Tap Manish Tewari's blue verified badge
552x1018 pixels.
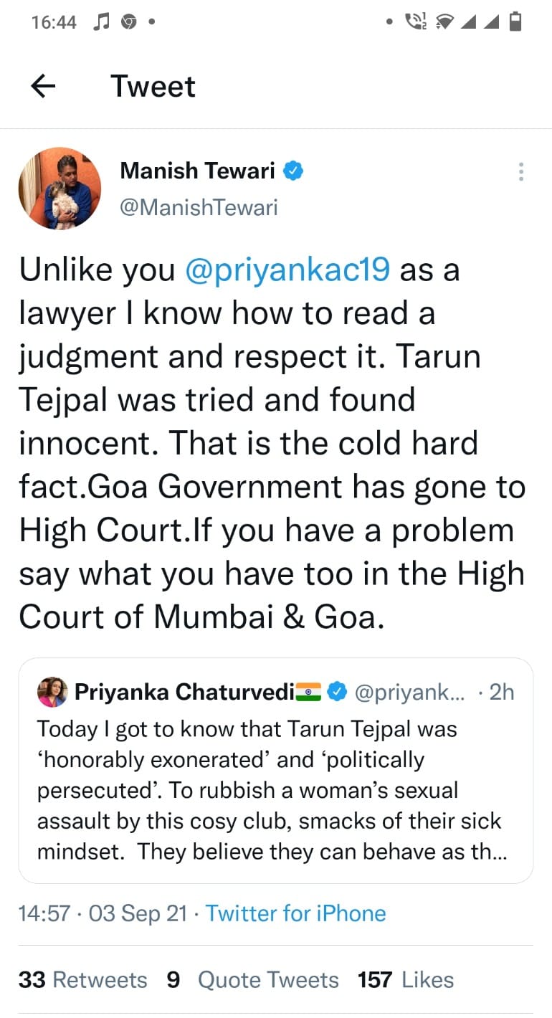click(x=295, y=171)
